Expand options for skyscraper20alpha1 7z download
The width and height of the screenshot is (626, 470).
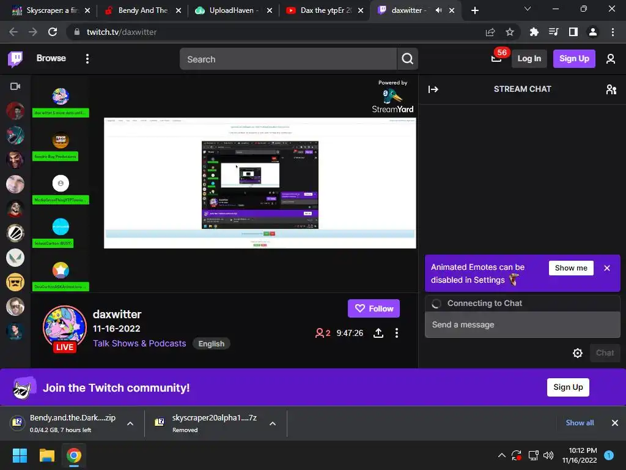pos(273,423)
